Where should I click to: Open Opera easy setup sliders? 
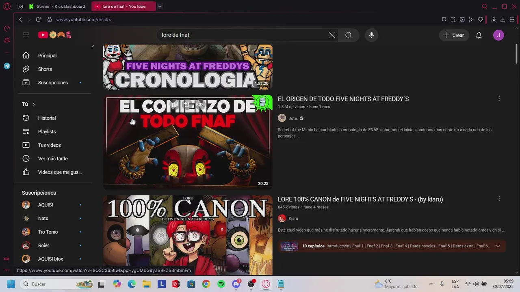click(x=512, y=19)
